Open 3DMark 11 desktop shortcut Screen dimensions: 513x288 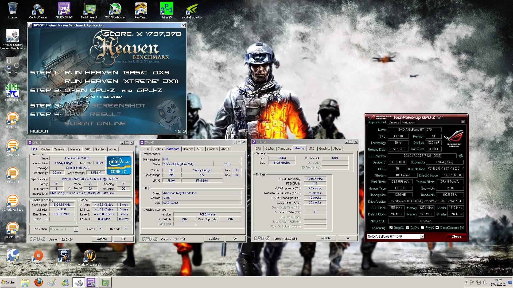[13, 175]
